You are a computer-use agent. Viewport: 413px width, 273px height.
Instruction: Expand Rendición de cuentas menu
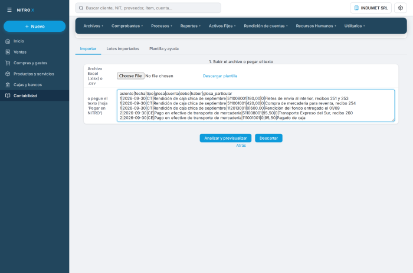(265, 26)
